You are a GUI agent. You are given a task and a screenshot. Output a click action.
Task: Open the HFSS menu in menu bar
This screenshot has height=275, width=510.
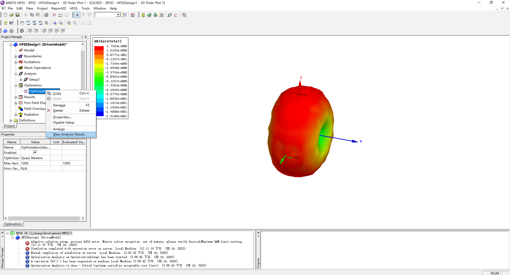click(74, 8)
